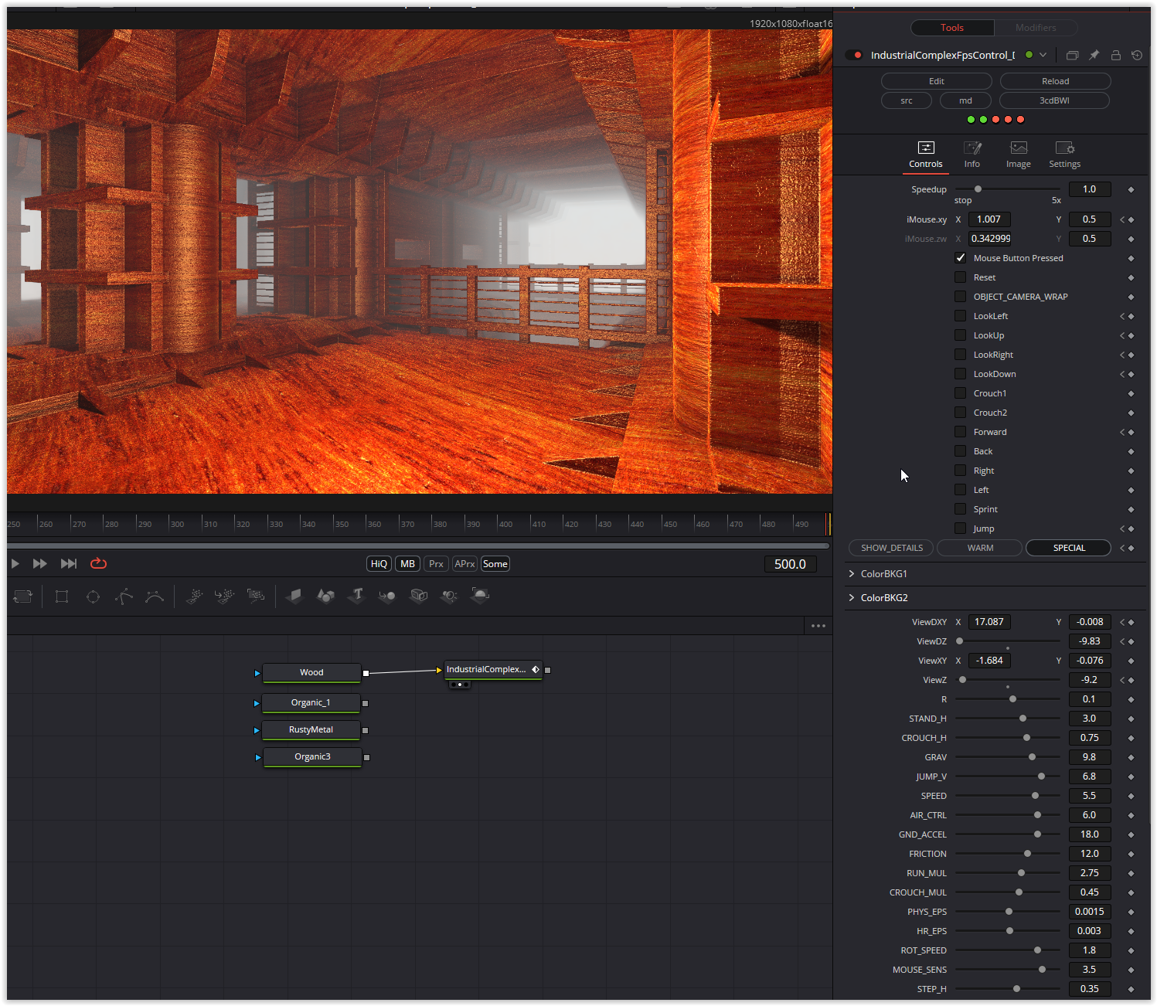Screen dimensions: 1157x1006
Task: Click the WARM button
Action: 980,548
